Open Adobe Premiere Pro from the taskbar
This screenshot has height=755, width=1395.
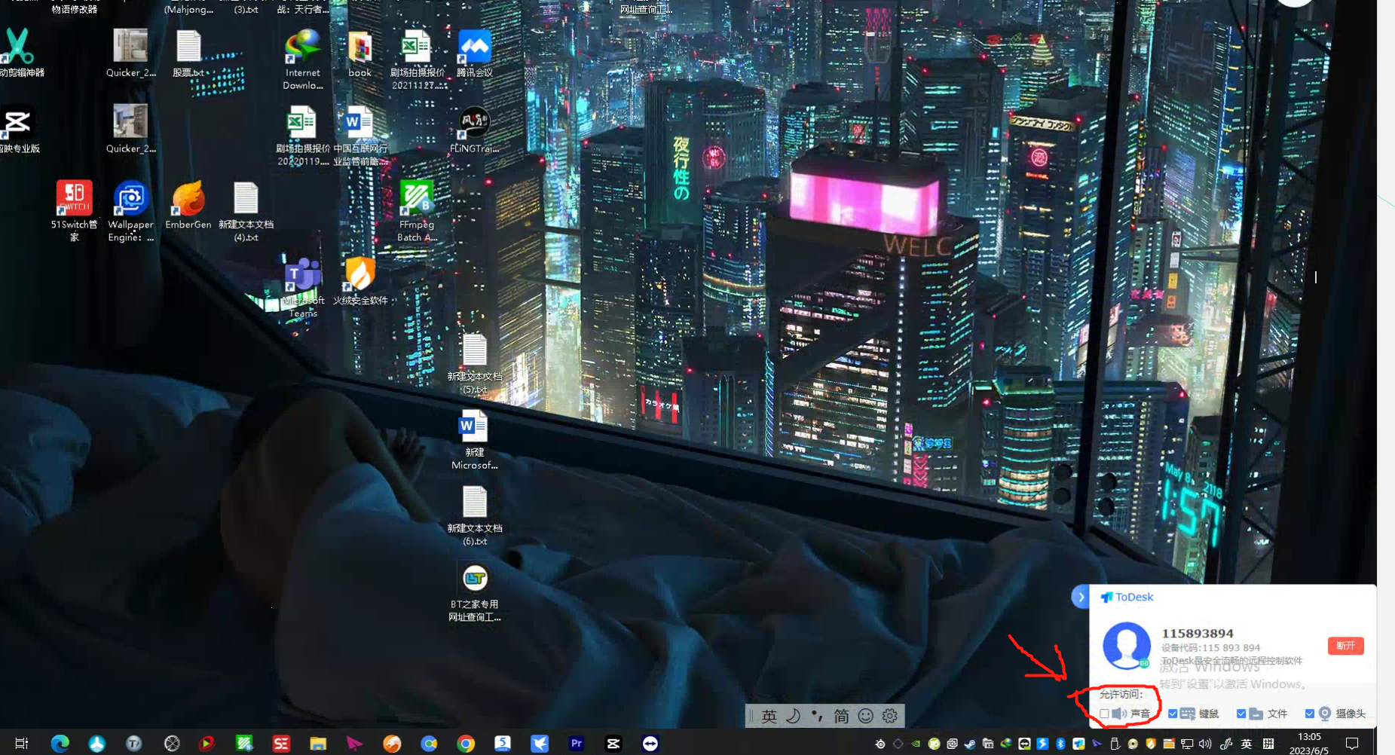tap(577, 744)
